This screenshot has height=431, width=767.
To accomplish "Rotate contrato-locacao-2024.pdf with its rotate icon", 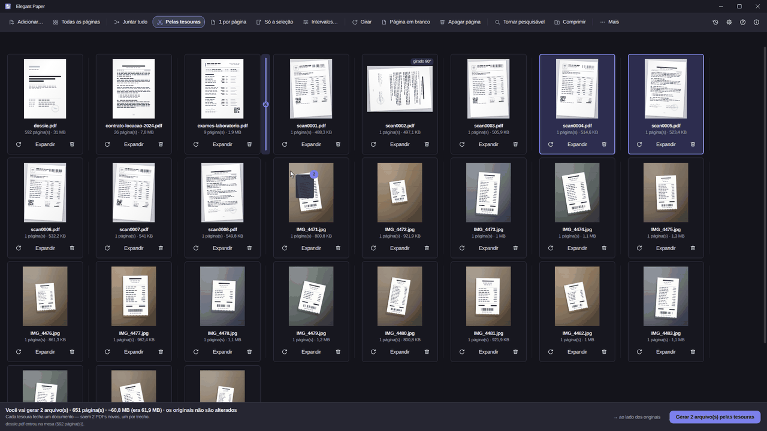I will click(107, 144).
